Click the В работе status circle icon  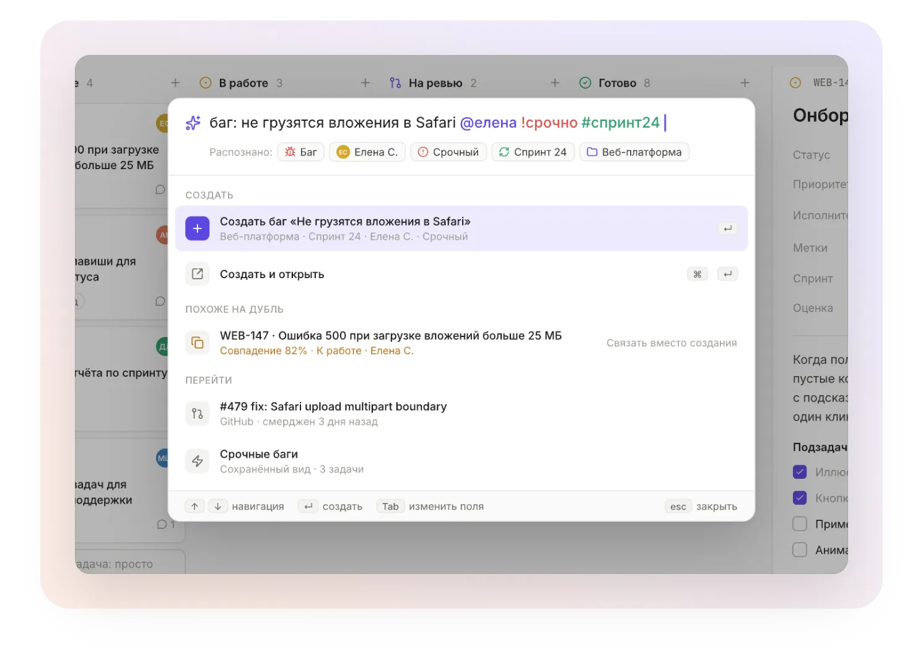click(206, 82)
